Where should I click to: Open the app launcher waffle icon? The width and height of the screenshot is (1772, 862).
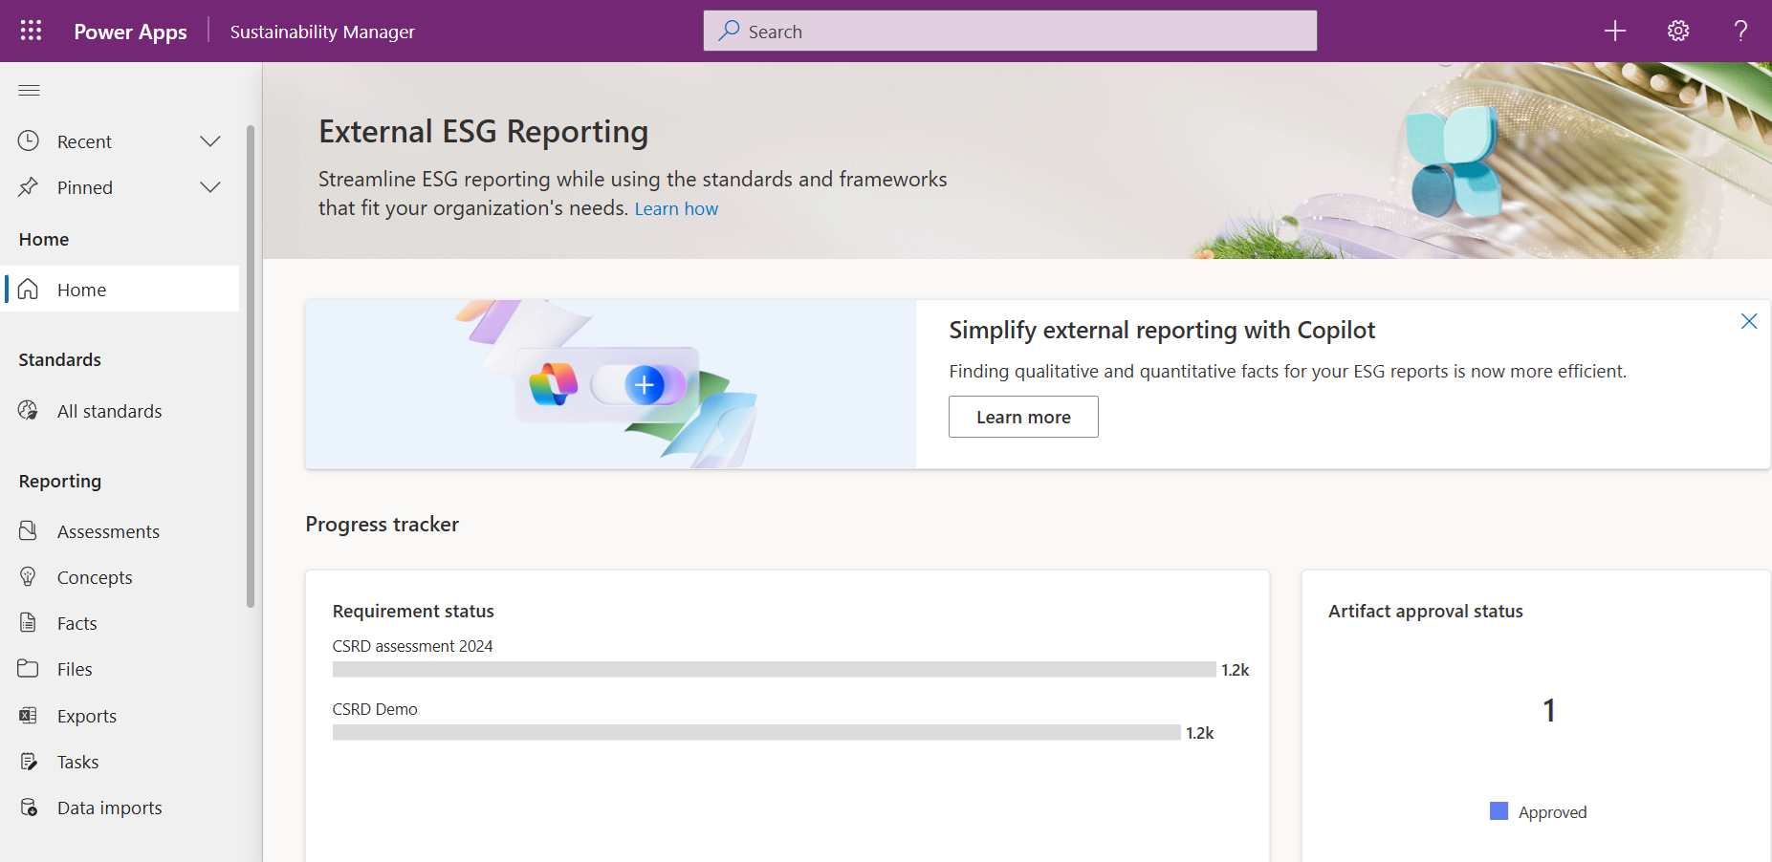31,31
